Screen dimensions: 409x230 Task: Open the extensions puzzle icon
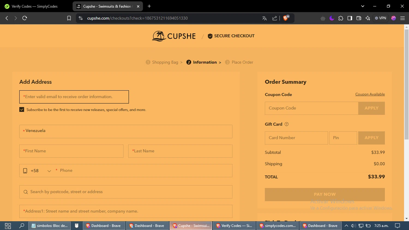point(341,18)
